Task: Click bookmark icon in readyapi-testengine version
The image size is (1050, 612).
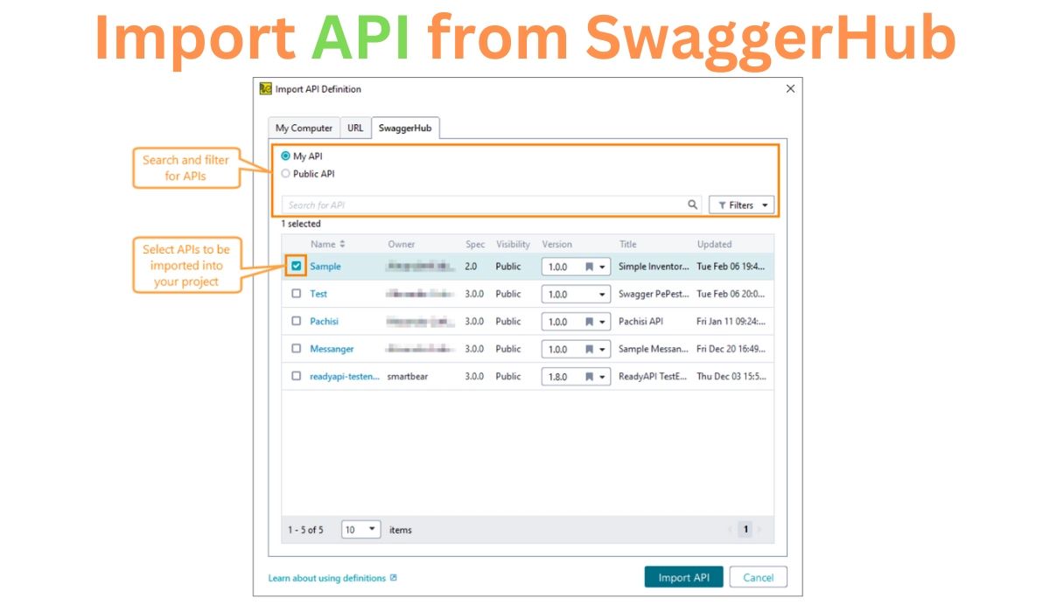Action: [x=590, y=377]
